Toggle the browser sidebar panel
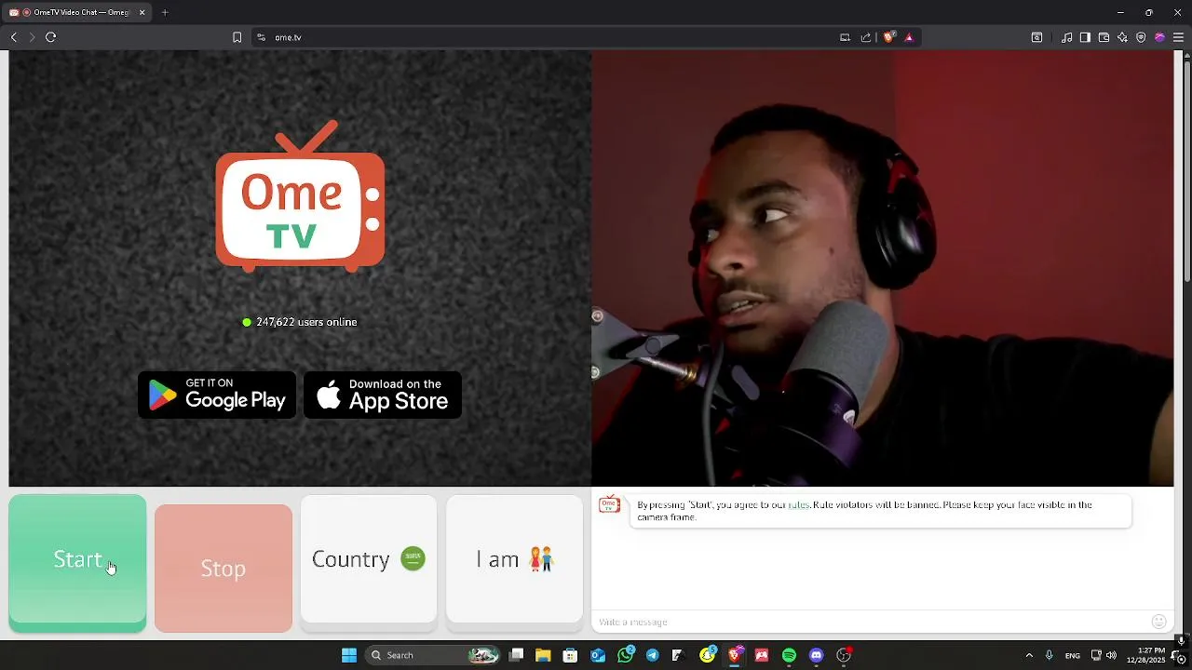The image size is (1192, 670). click(x=1086, y=37)
